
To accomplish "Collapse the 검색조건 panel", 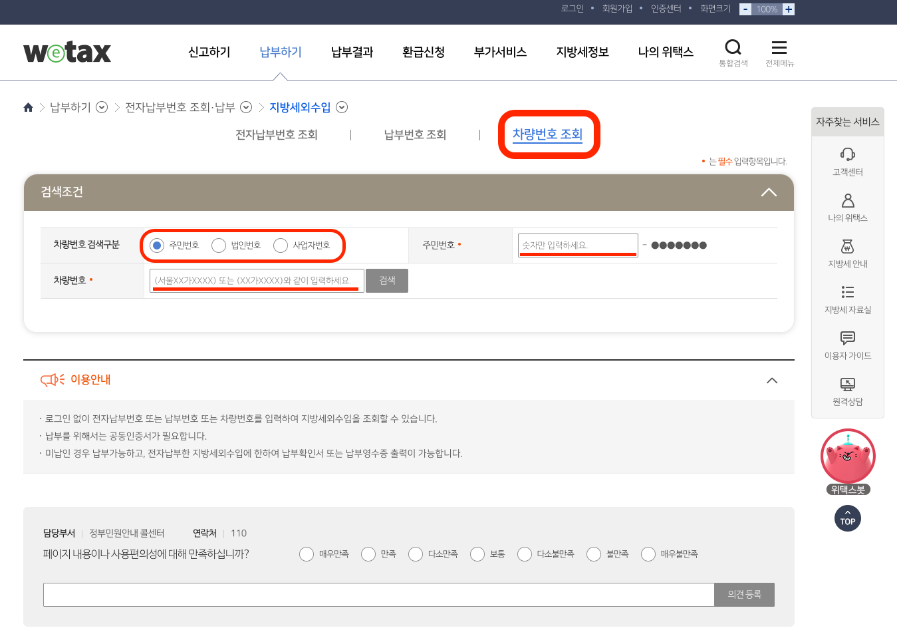I will click(x=769, y=192).
